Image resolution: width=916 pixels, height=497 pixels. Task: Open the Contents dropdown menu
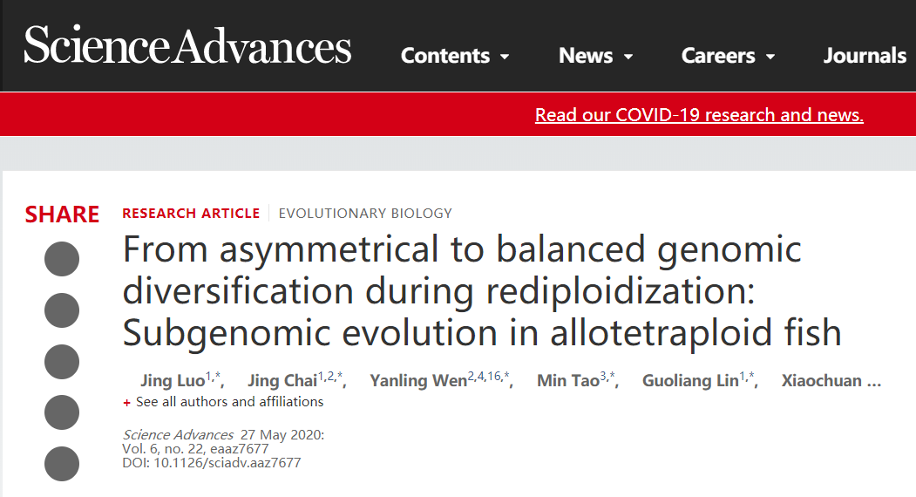[x=455, y=56]
